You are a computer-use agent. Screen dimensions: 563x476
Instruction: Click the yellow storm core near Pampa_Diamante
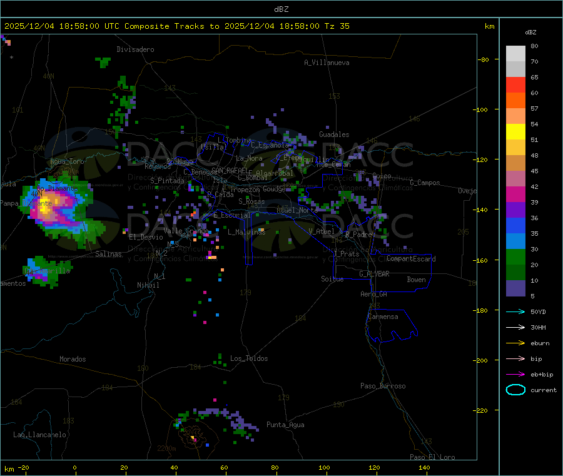[45, 205]
